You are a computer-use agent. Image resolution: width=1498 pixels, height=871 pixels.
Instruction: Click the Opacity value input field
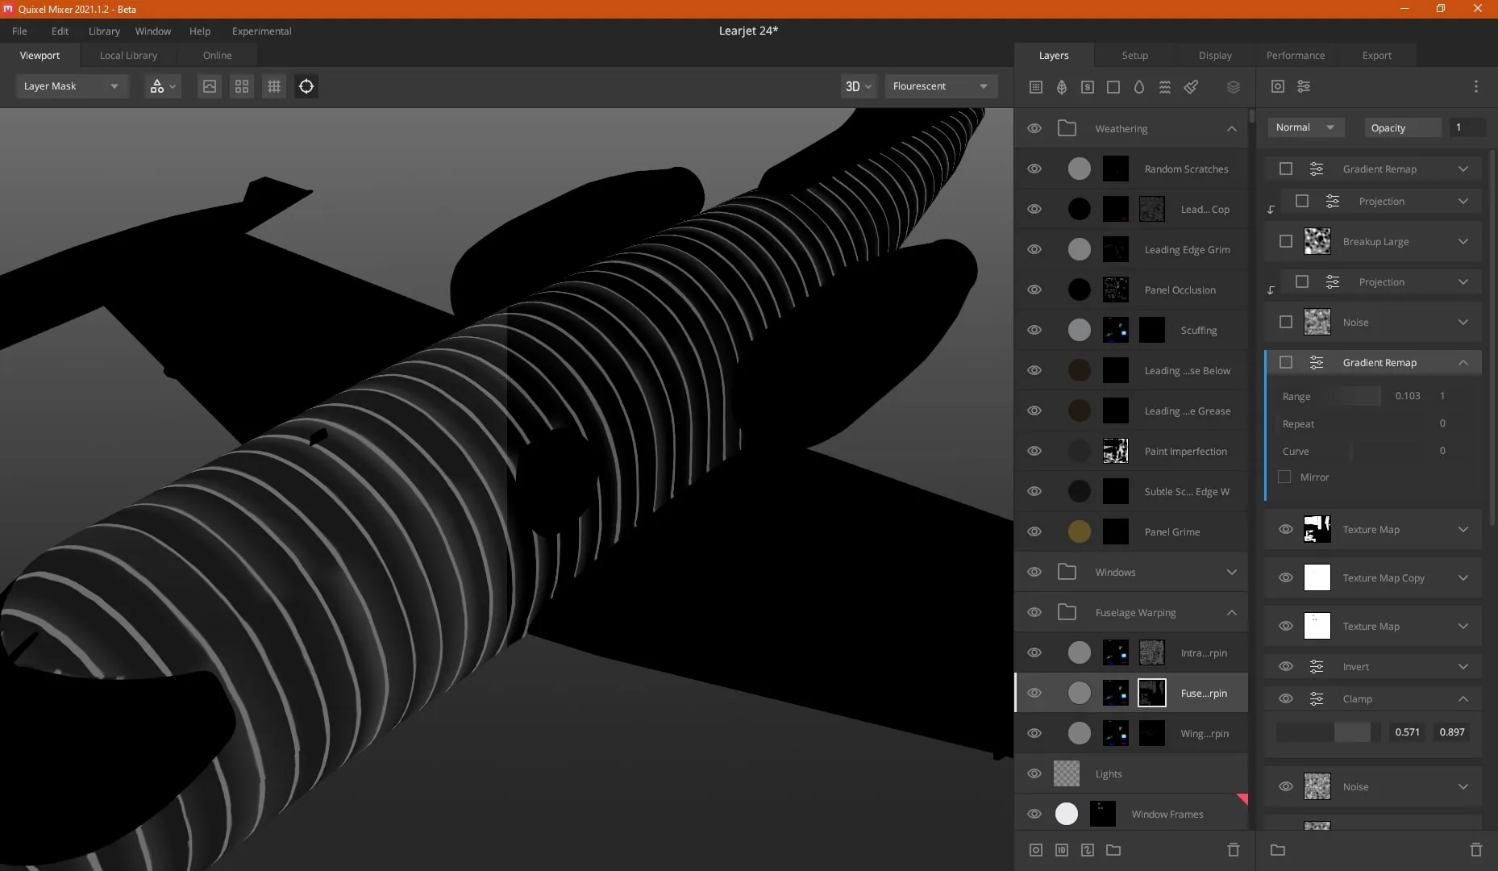[x=1467, y=127]
